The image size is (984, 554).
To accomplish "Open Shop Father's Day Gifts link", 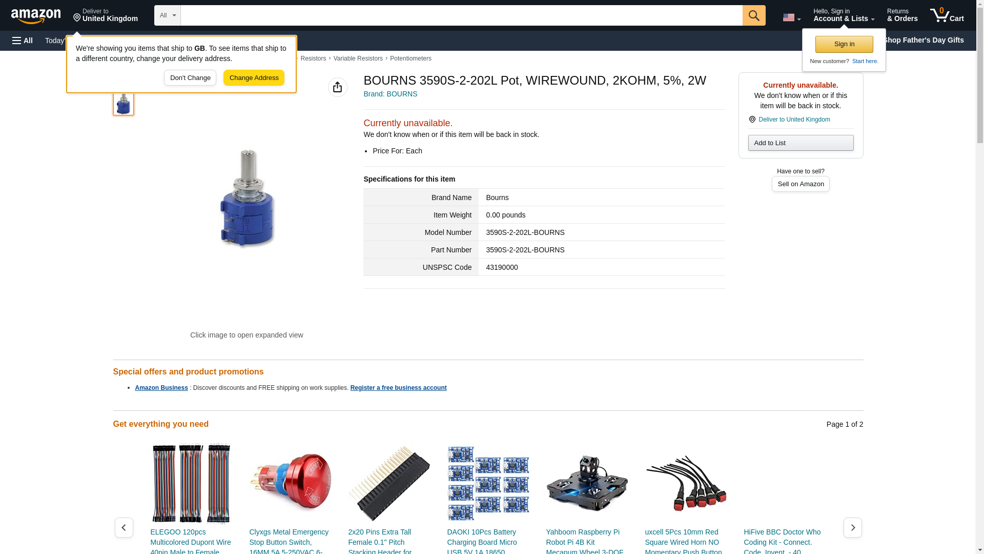I will 923,40.
